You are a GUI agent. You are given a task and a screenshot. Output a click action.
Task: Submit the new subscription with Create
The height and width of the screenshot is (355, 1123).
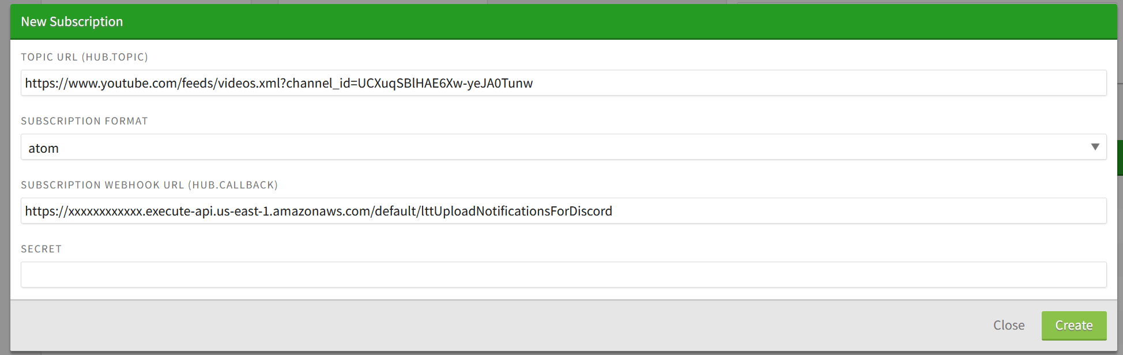(x=1073, y=325)
